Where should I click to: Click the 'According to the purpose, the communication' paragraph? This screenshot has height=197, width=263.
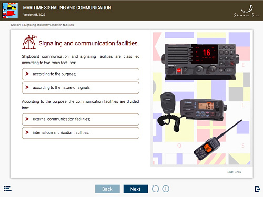(80, 105)
